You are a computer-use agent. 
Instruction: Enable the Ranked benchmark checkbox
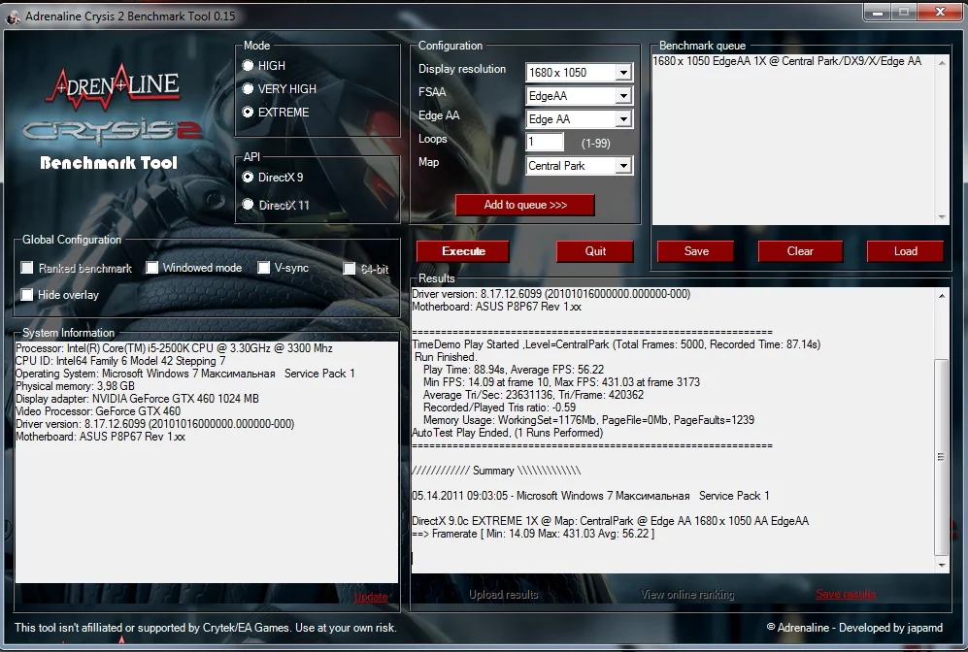coord(26,268)
